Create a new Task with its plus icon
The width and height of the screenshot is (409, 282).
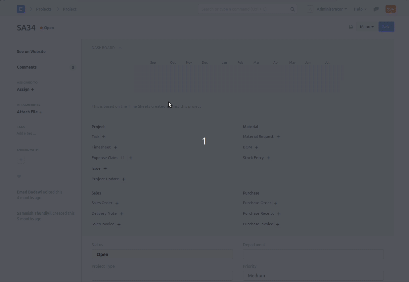(x=104, y=137)
